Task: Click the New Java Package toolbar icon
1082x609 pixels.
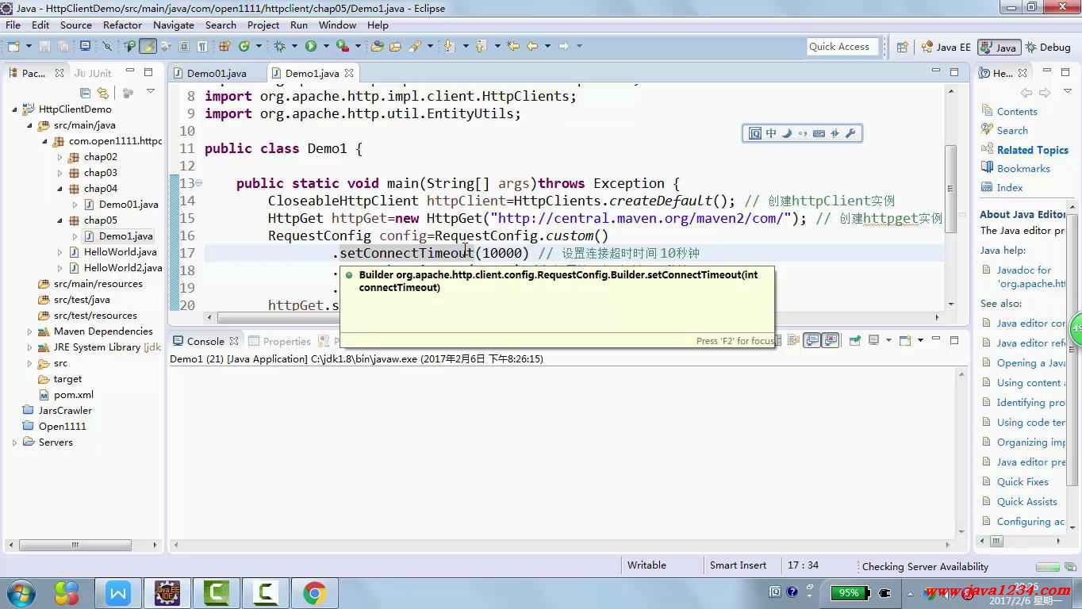Action: pos(224,46)
